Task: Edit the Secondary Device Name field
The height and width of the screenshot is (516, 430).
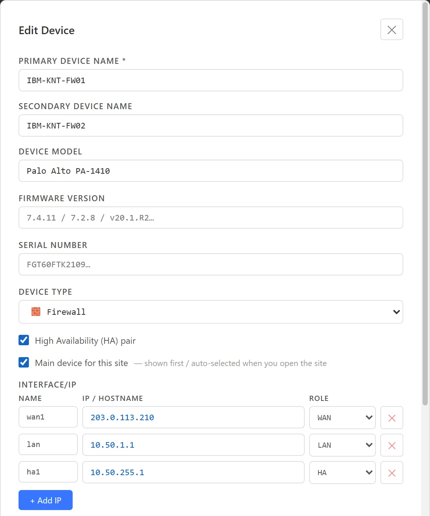Action: (x=211, y=125)
